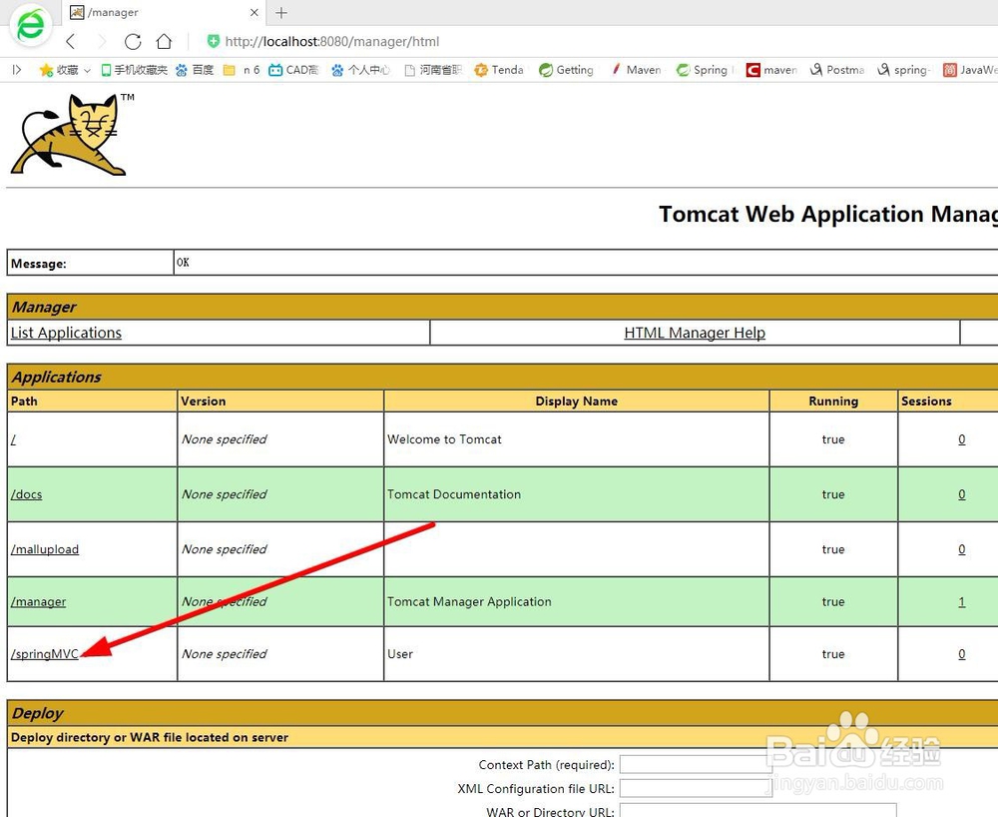This screenshot has height=817, width=998.
Task: Click sessions count 0 for /docs
Action: coord(962,494)
